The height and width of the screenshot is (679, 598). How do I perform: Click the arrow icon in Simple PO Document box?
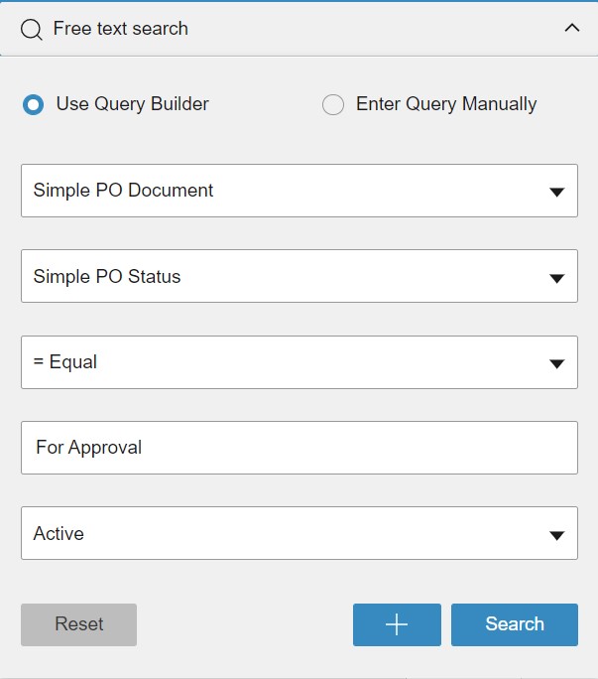pyautogui.click(x=557, y=192)
